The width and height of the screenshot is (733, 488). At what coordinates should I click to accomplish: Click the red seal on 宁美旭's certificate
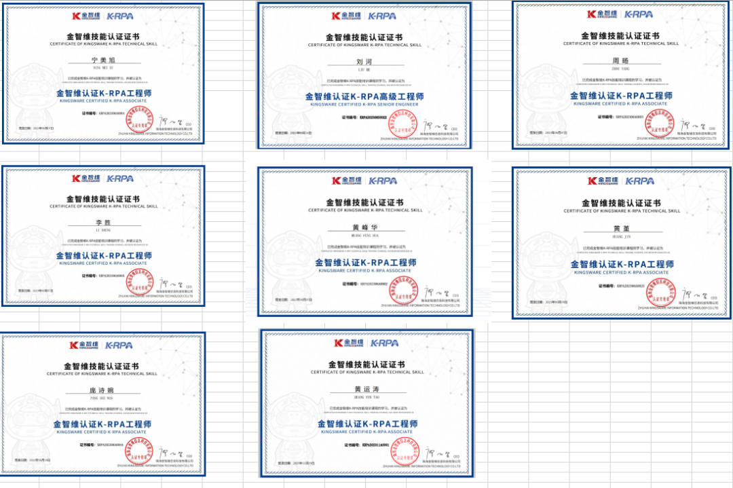click(139, 120)
